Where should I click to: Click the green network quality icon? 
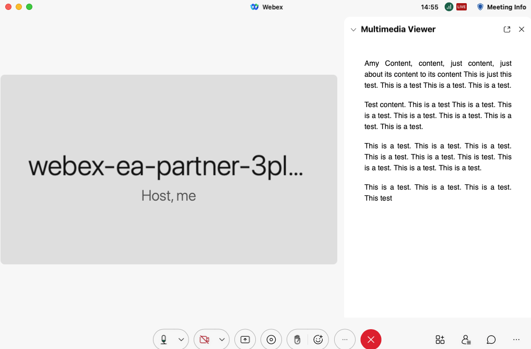tap(449, 7)
